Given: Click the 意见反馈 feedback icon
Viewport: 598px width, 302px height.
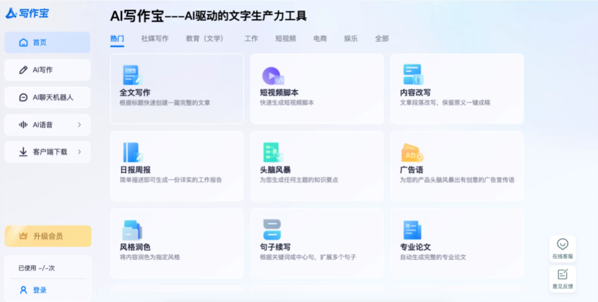Looking at the screenshot, I should [562, 279].
